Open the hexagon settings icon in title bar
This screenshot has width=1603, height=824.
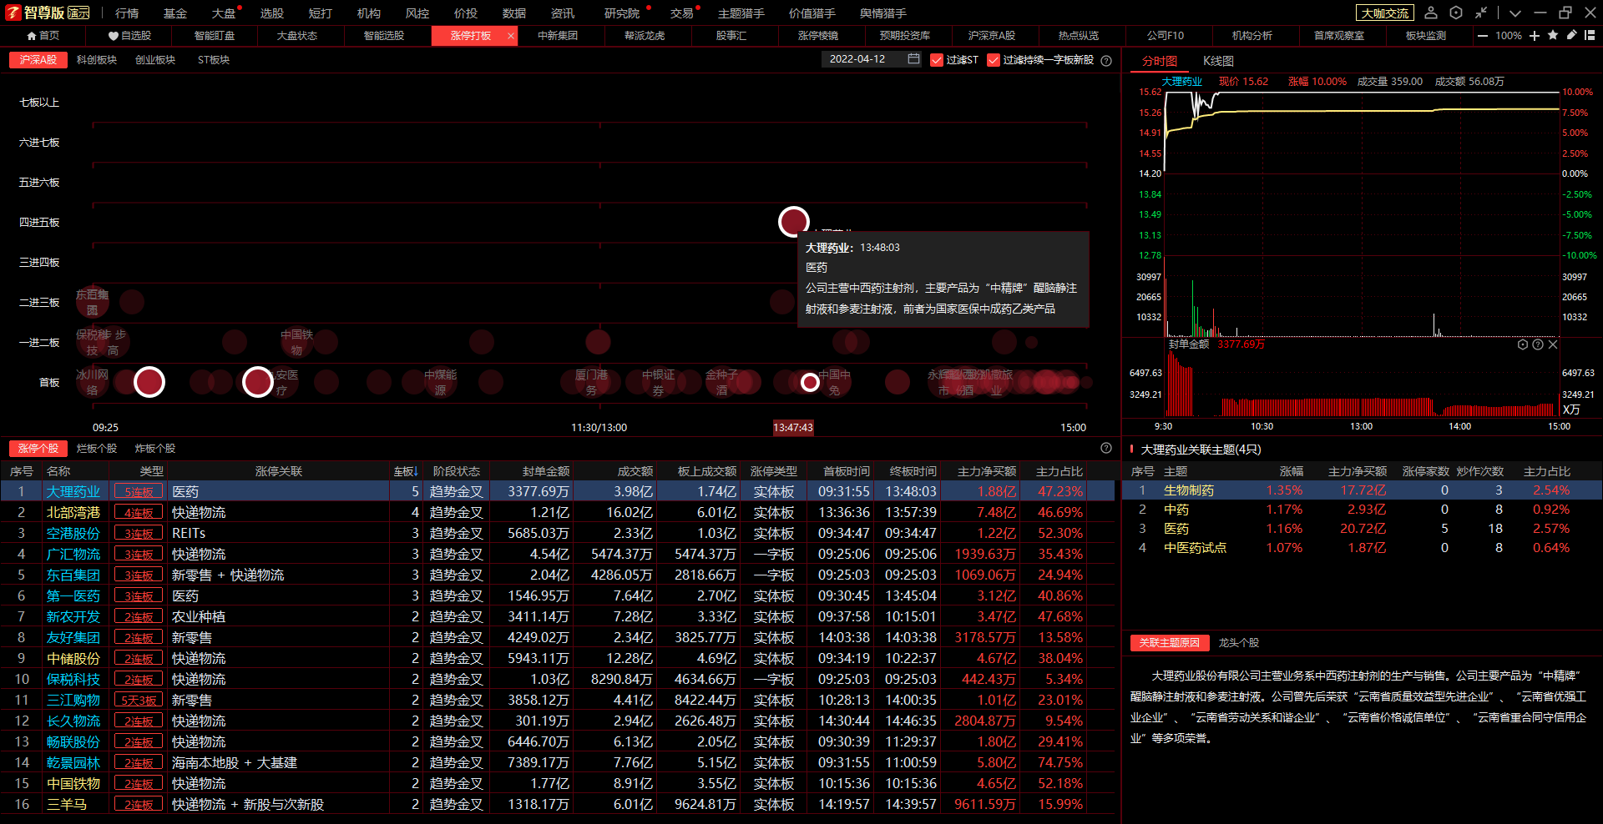1456,13
